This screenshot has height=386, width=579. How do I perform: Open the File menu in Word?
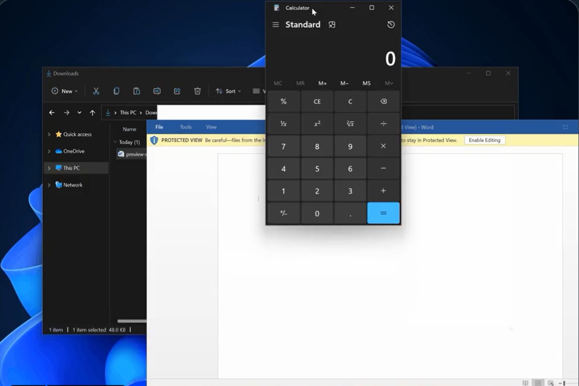point(159,127)
